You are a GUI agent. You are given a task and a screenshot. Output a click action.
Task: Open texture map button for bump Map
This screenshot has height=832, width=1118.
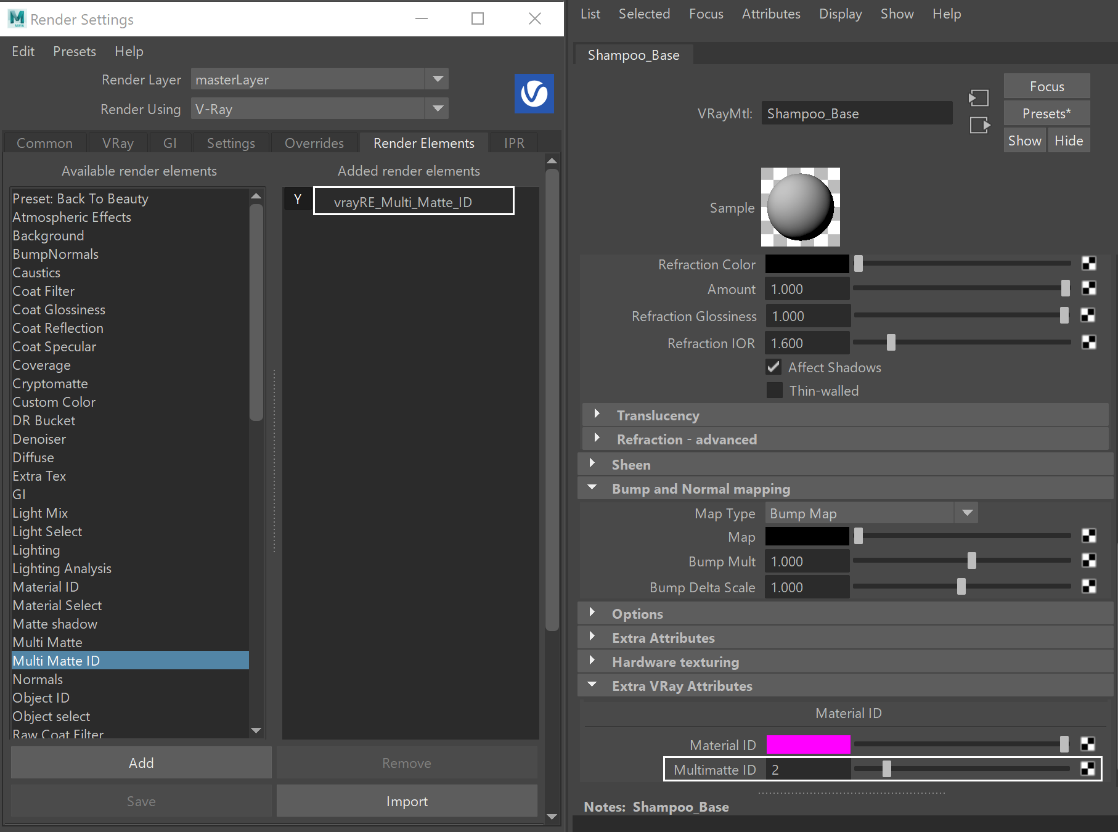click(x=1089, y=536)
